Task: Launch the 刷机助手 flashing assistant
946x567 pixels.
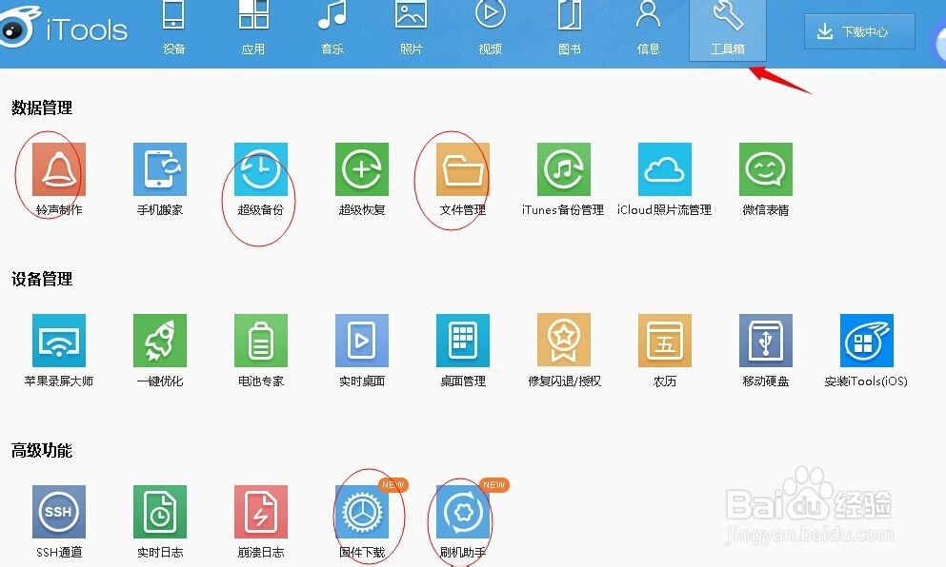Action: click(463, 512)
